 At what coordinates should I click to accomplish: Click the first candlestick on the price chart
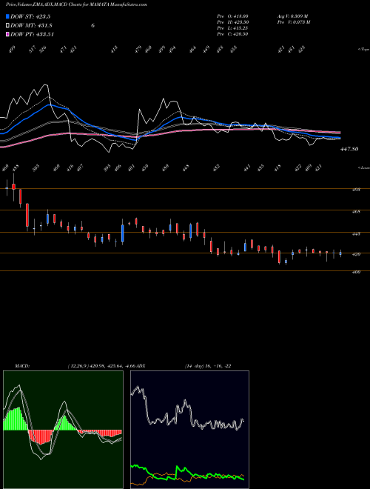7,187
